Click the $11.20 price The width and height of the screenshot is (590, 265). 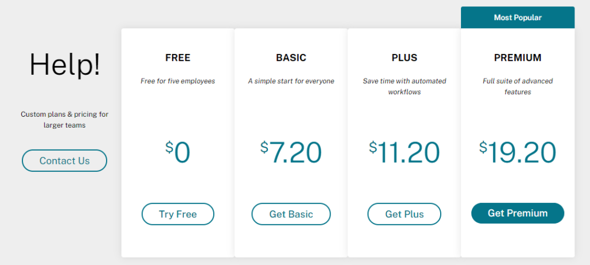pos(404,152)
